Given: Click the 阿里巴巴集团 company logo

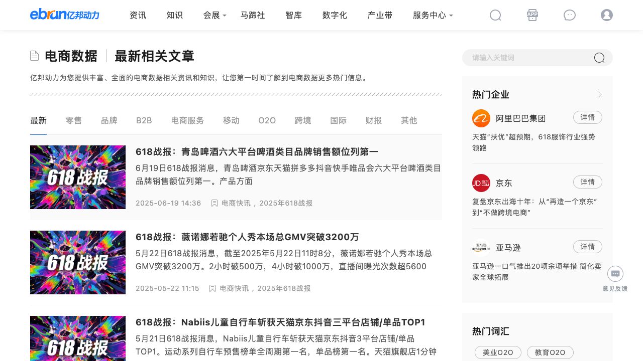Looking at the screenshot, I should click(481, 118).
